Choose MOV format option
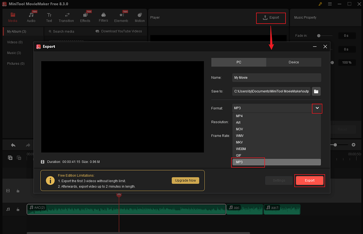Image resolution: width=363 pixels, height=234 pixels. click(276, 129)
